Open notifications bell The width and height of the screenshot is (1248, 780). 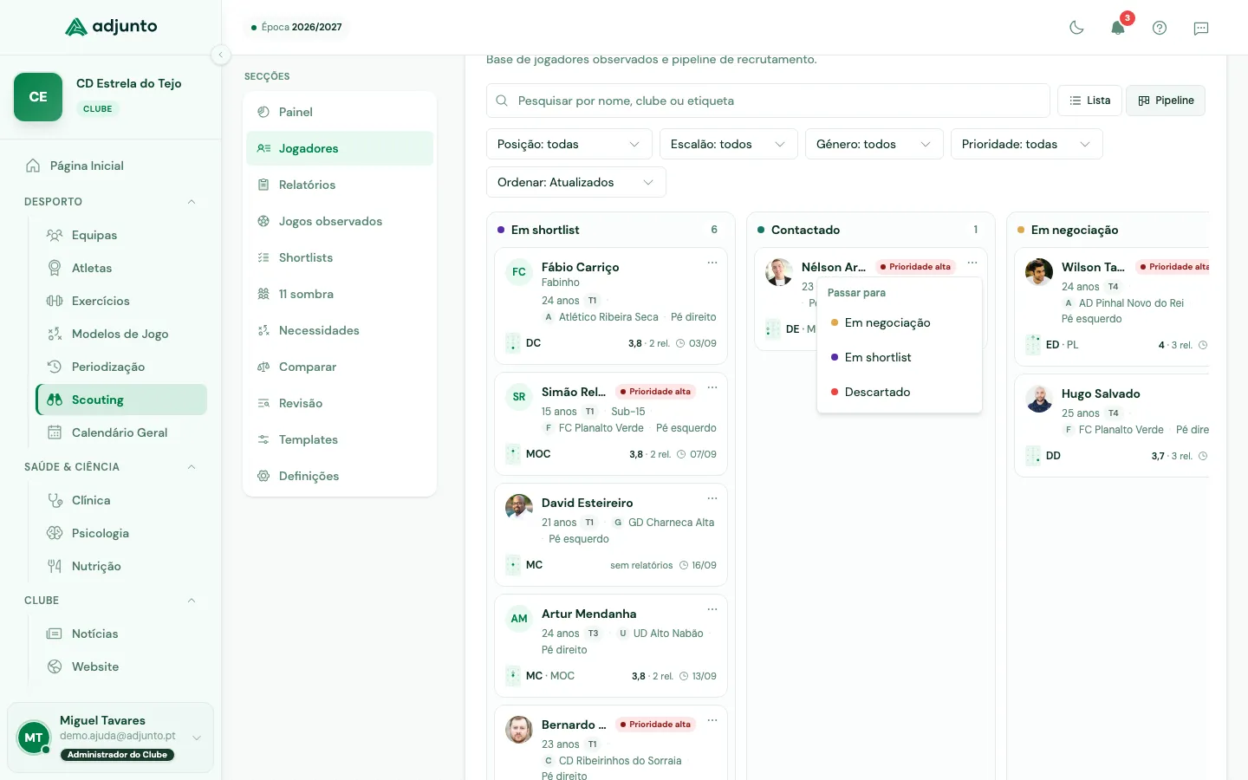point(1118,28)
